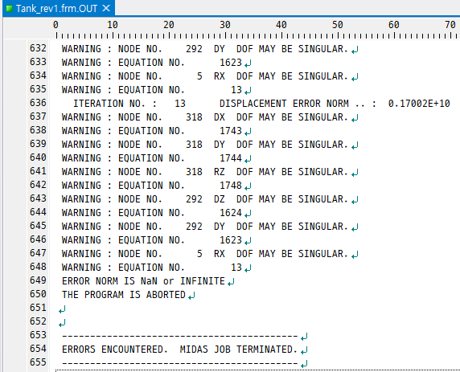Click 'RX' on line 647
The image size is (460, 372).
(220, 254)
